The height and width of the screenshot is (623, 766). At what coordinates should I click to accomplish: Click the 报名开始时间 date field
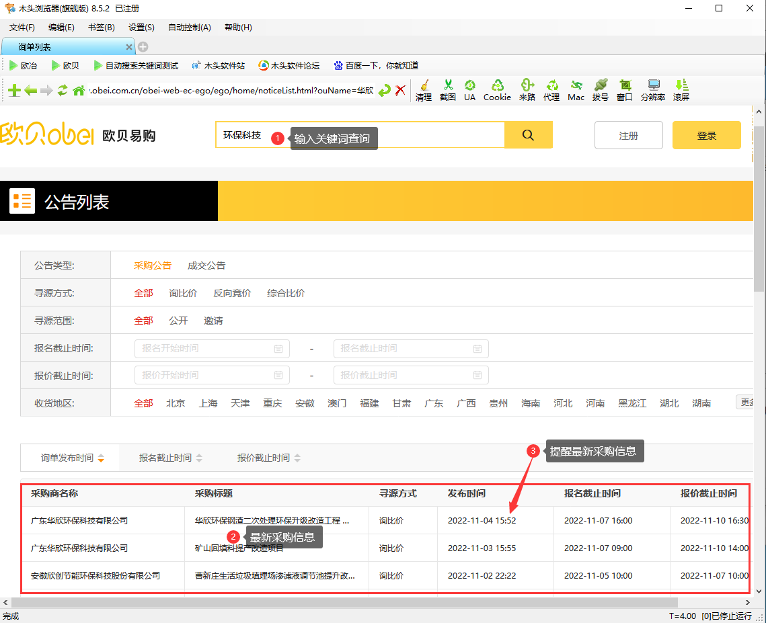(x=212, y=349)
